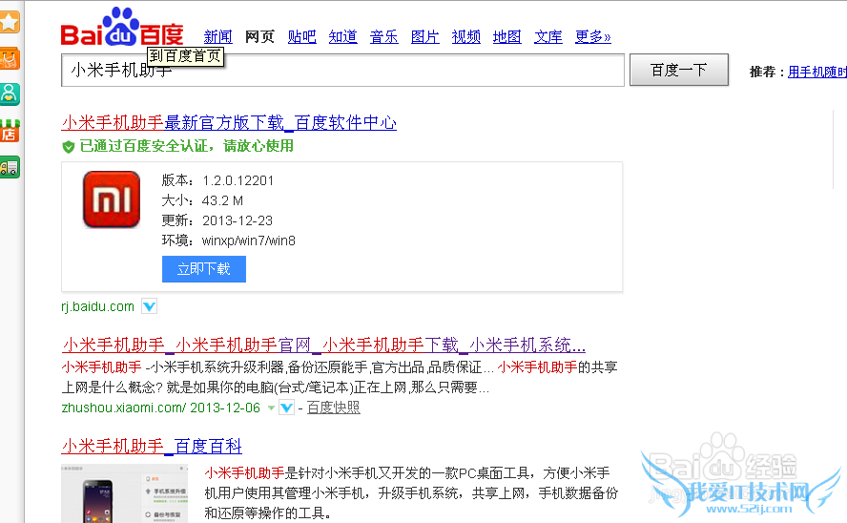Switch to the 贴吧 tab
Screen dimensions: 847x523
click(302, 36)
